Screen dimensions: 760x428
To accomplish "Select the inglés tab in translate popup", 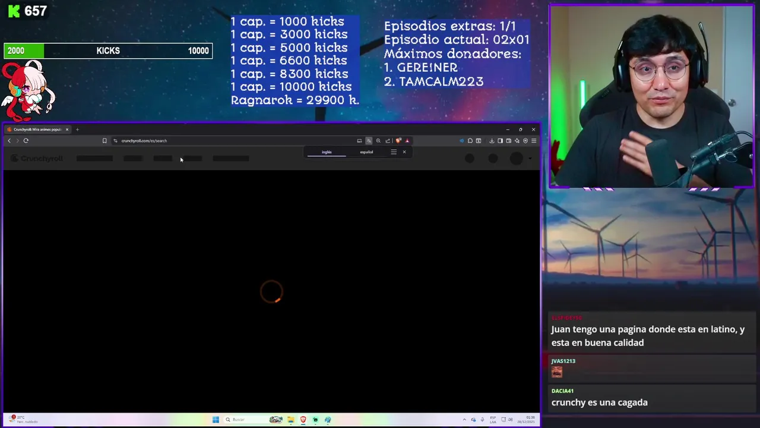I will 327,152.
